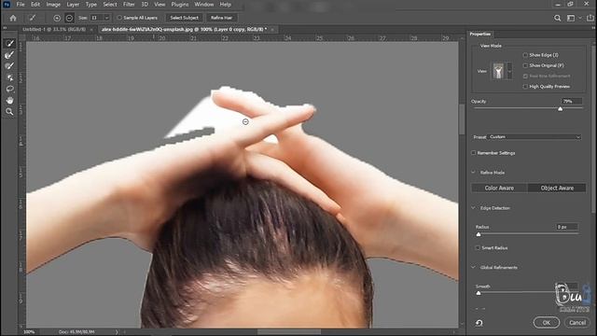Click the Select Subject button

tap(184, 18)
